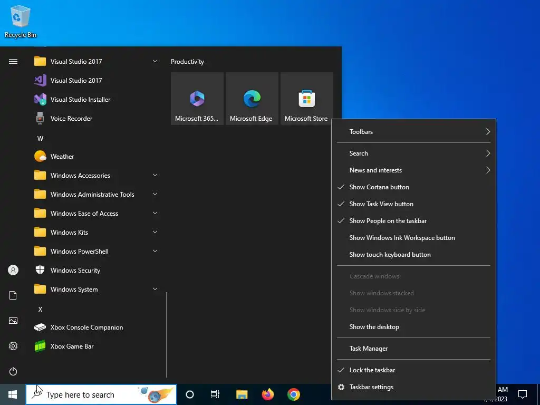The height and width of the screenshot is (405, 540).
Task: Open Taskbar settings
Action: click(413, 387)
